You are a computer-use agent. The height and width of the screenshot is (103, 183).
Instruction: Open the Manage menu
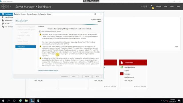coord(158,7)
